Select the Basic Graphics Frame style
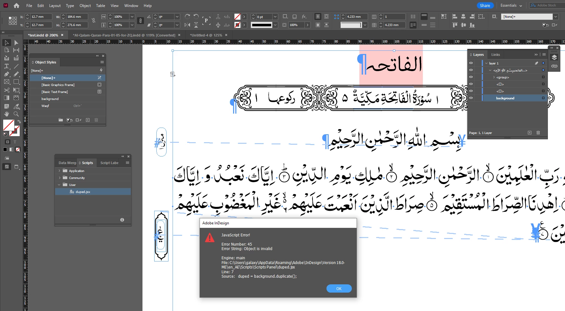 [67, 85]
